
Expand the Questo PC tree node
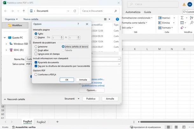pyautogui.click(x=5, y=37)
